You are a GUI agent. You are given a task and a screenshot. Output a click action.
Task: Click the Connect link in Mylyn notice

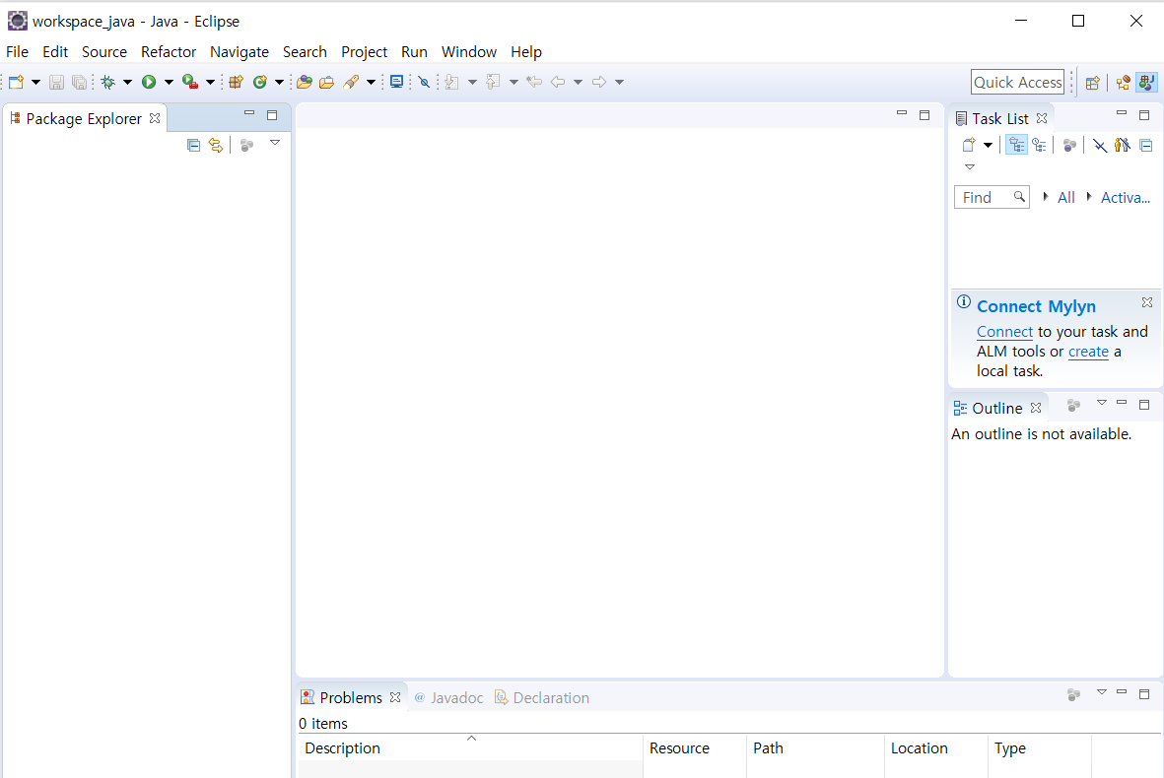[x=1004, y=332]
